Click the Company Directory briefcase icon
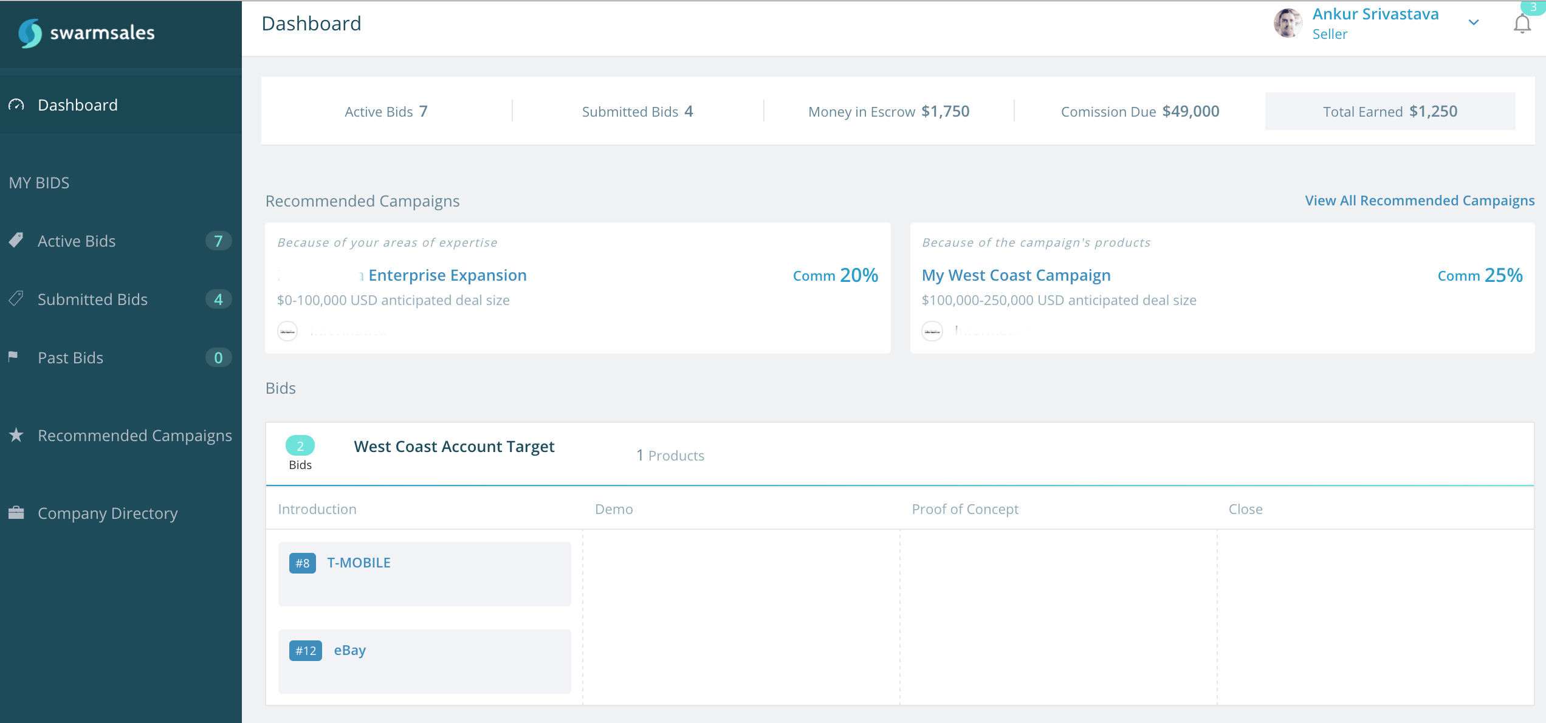1546x723 pixels. (16, 513)
